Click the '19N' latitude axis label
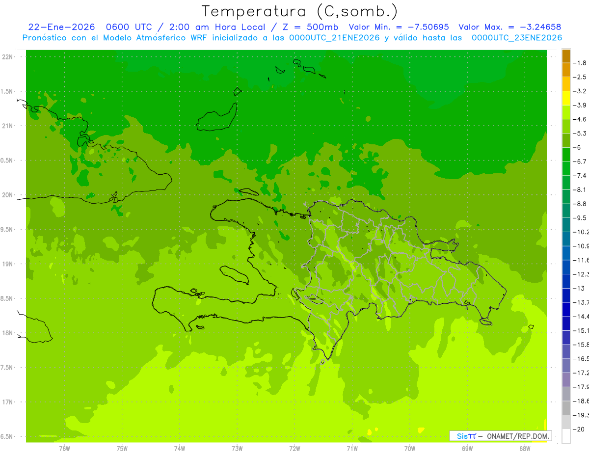 (x=8, y=264)
